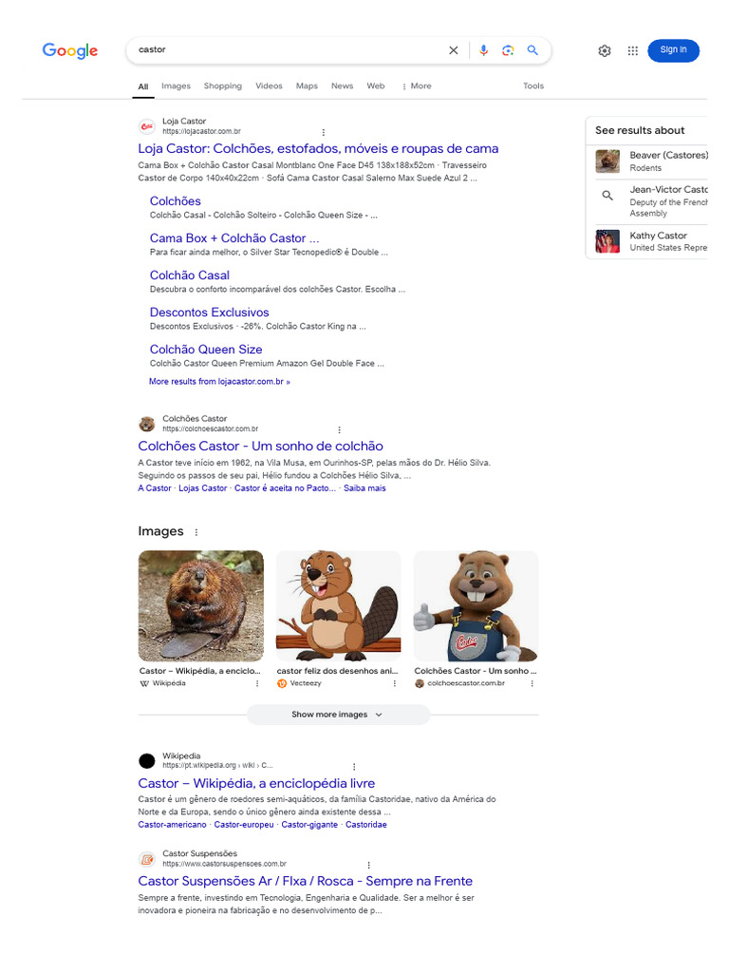Screen dimensions: 729x973
Task: Open Google Lens image search icon
Action: click(x=508, y=50)
